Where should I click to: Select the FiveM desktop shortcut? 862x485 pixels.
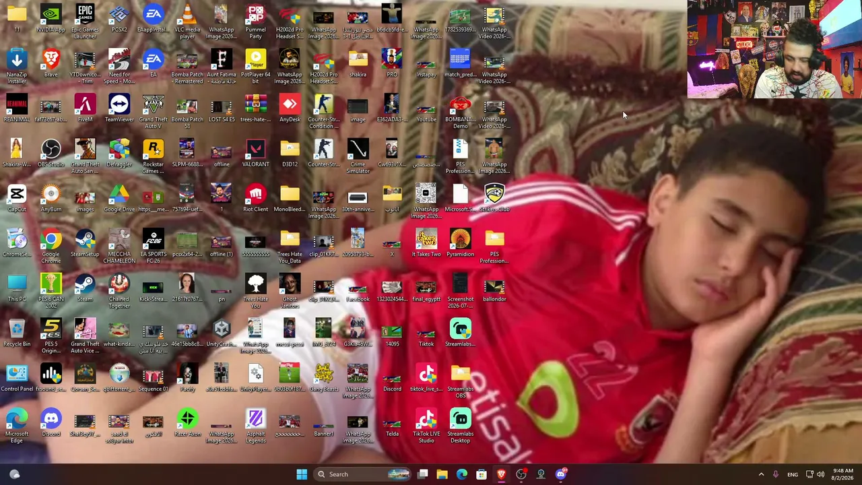(85, 108)
